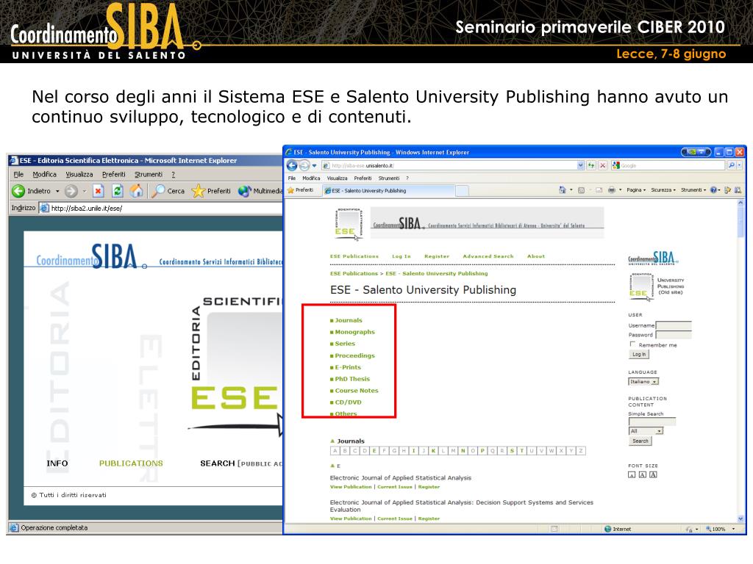Open the All search-scope dropdown

coord(646,431)
